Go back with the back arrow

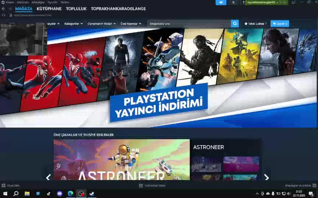coord(3,9)
